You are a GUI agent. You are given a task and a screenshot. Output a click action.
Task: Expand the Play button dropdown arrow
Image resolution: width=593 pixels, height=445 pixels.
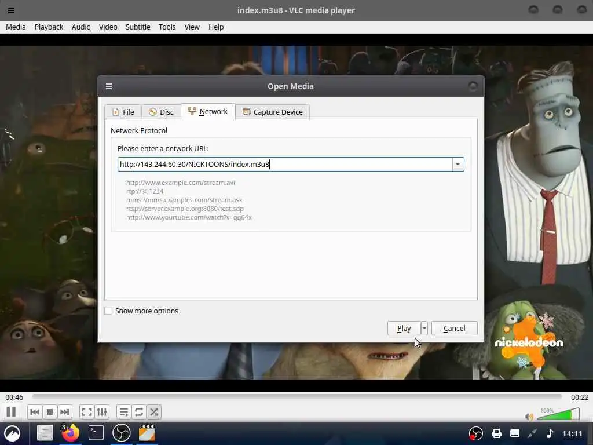click(424, 328)
